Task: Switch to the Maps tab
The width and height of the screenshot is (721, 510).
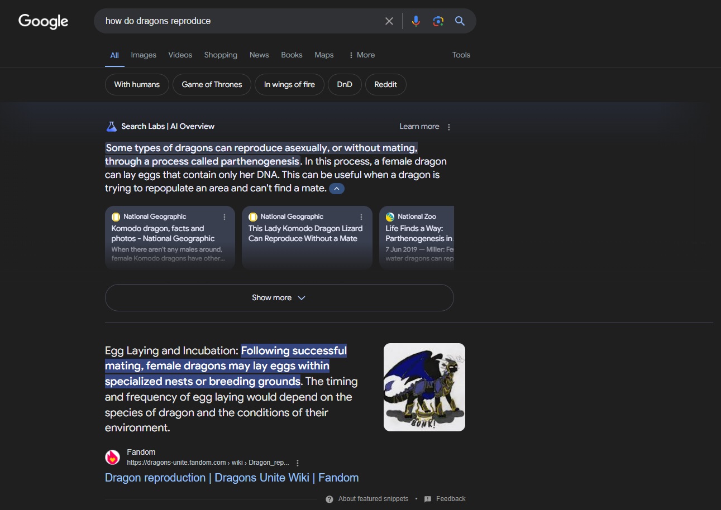Action: (x=324, y=55)
